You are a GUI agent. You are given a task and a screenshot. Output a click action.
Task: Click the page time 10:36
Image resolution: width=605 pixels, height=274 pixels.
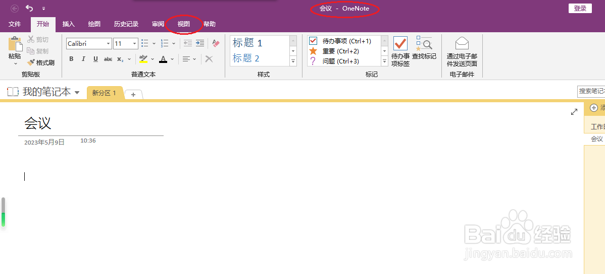[88, 141]
